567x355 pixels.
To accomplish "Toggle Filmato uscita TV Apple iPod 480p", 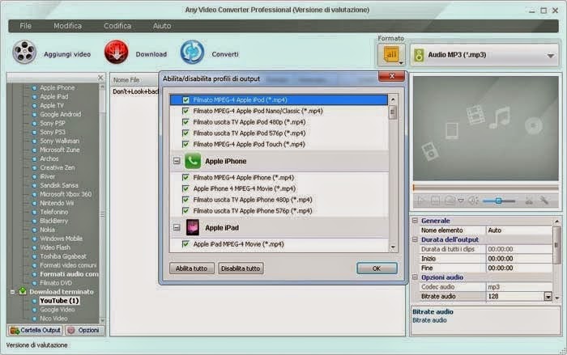I will [x=185, y=122].
